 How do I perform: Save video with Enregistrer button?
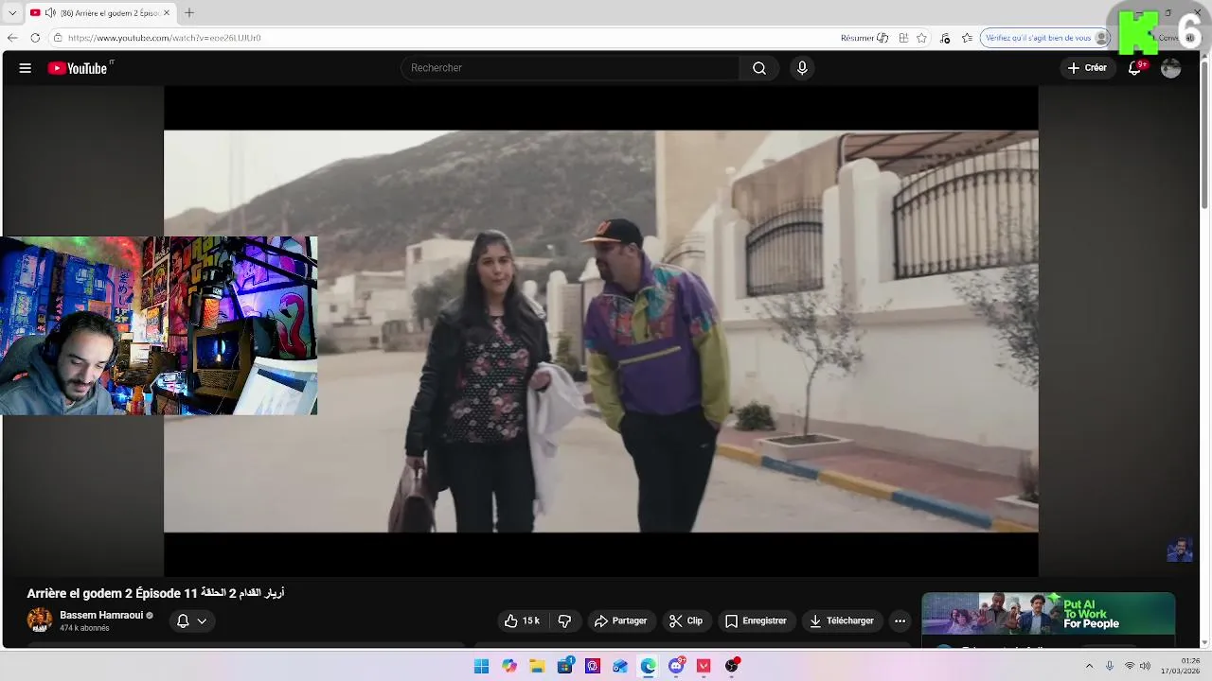tap(756, 620)
